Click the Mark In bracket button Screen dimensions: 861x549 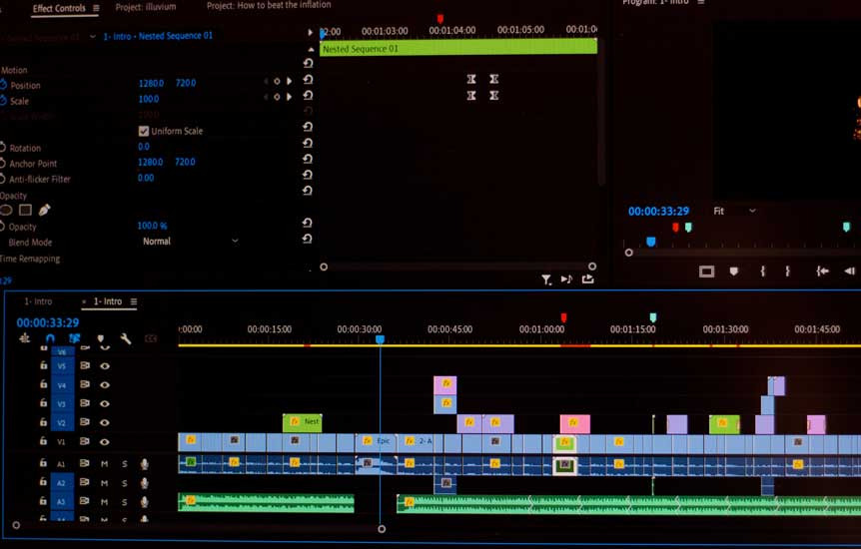(762, 271)
